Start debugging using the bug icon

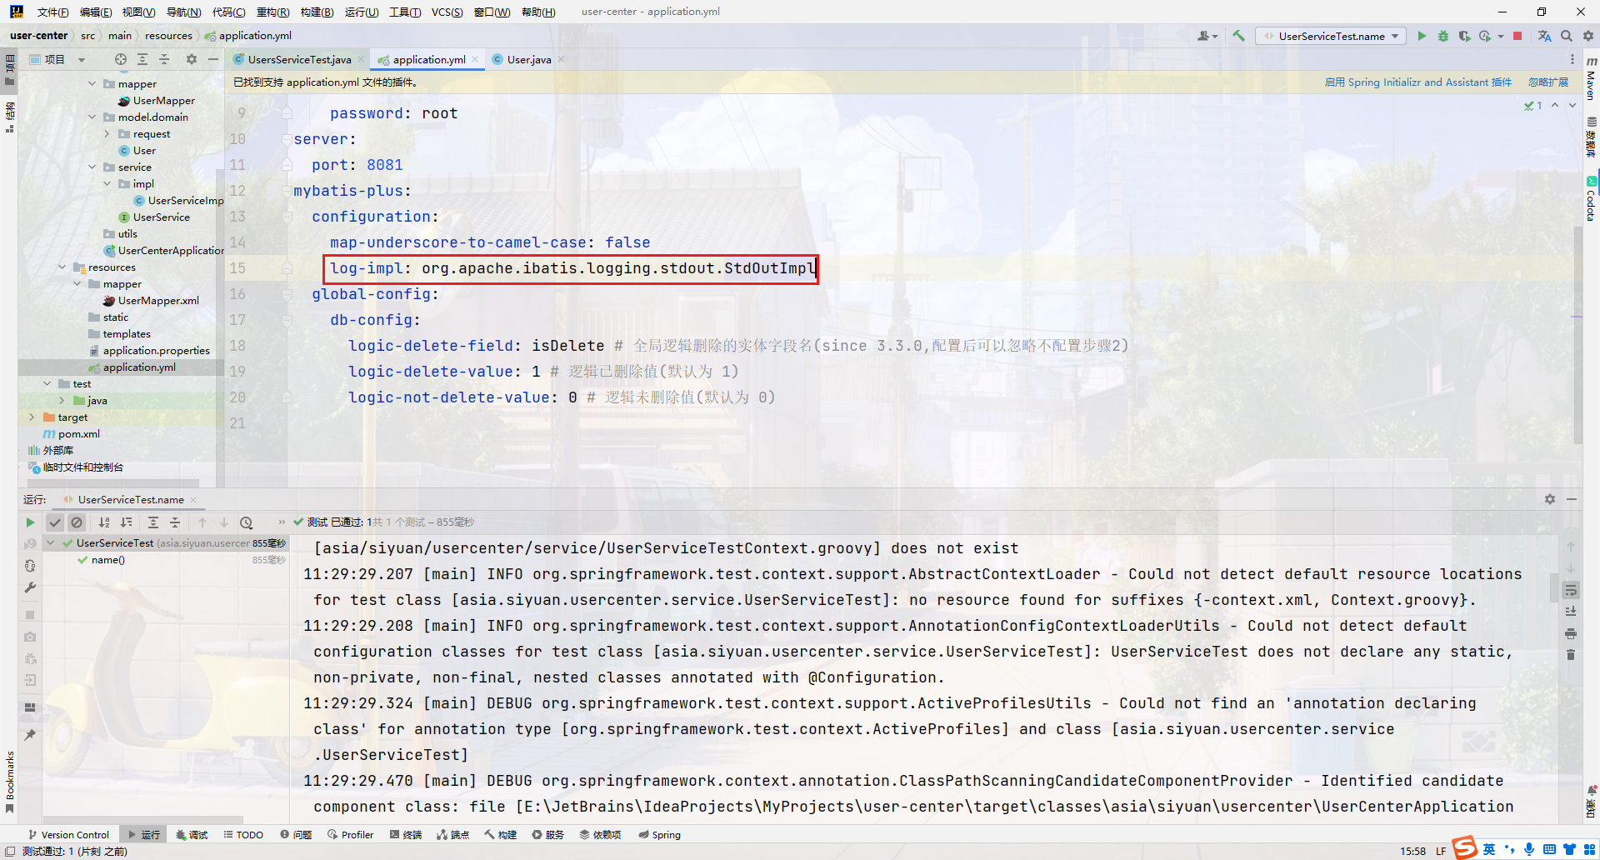[x=1443, y=36]
